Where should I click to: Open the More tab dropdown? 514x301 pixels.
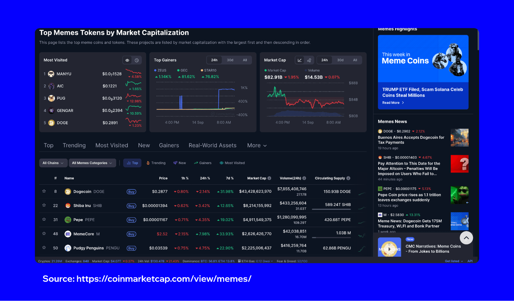tap(256, 145)
